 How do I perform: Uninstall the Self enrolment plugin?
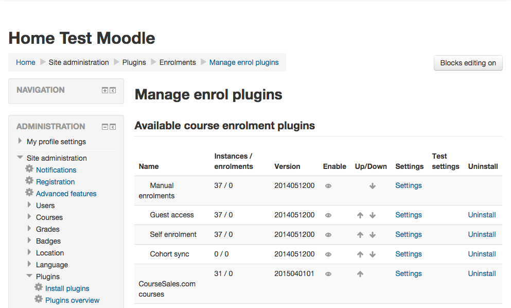[x=482, y=234]
